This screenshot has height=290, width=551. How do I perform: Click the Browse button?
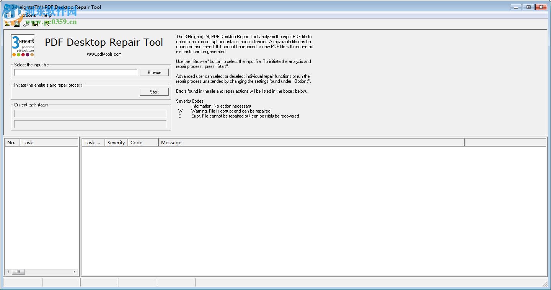point(154,72)
